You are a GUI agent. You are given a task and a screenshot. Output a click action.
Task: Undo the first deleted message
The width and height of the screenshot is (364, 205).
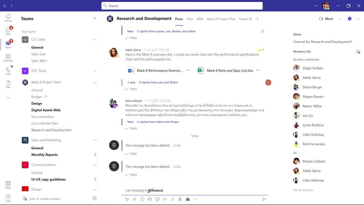point(177,145)
